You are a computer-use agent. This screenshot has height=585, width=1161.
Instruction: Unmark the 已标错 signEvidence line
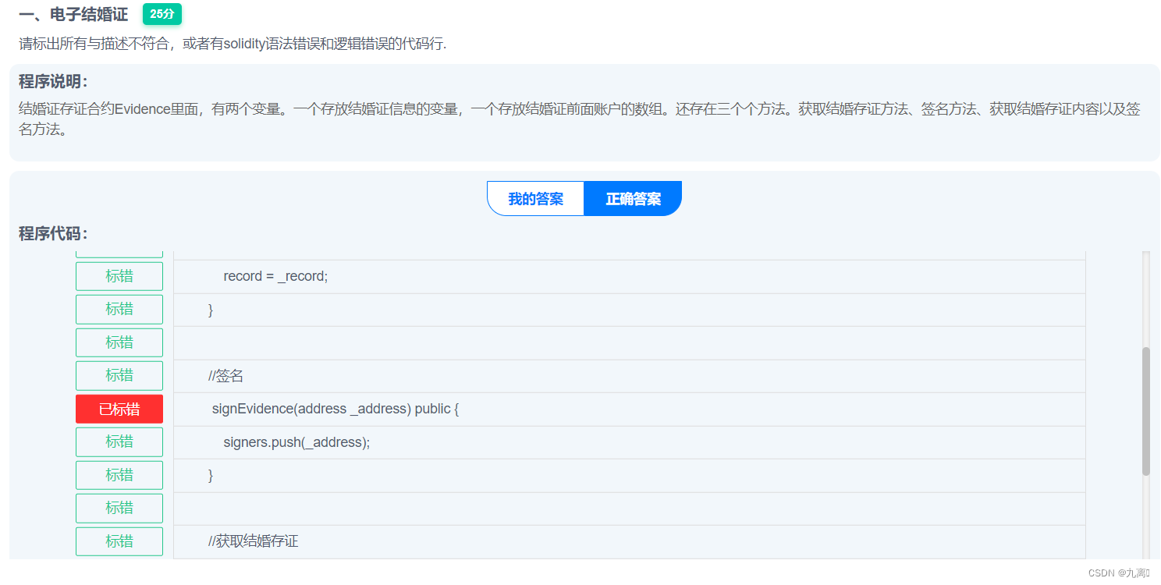[119, 409]
